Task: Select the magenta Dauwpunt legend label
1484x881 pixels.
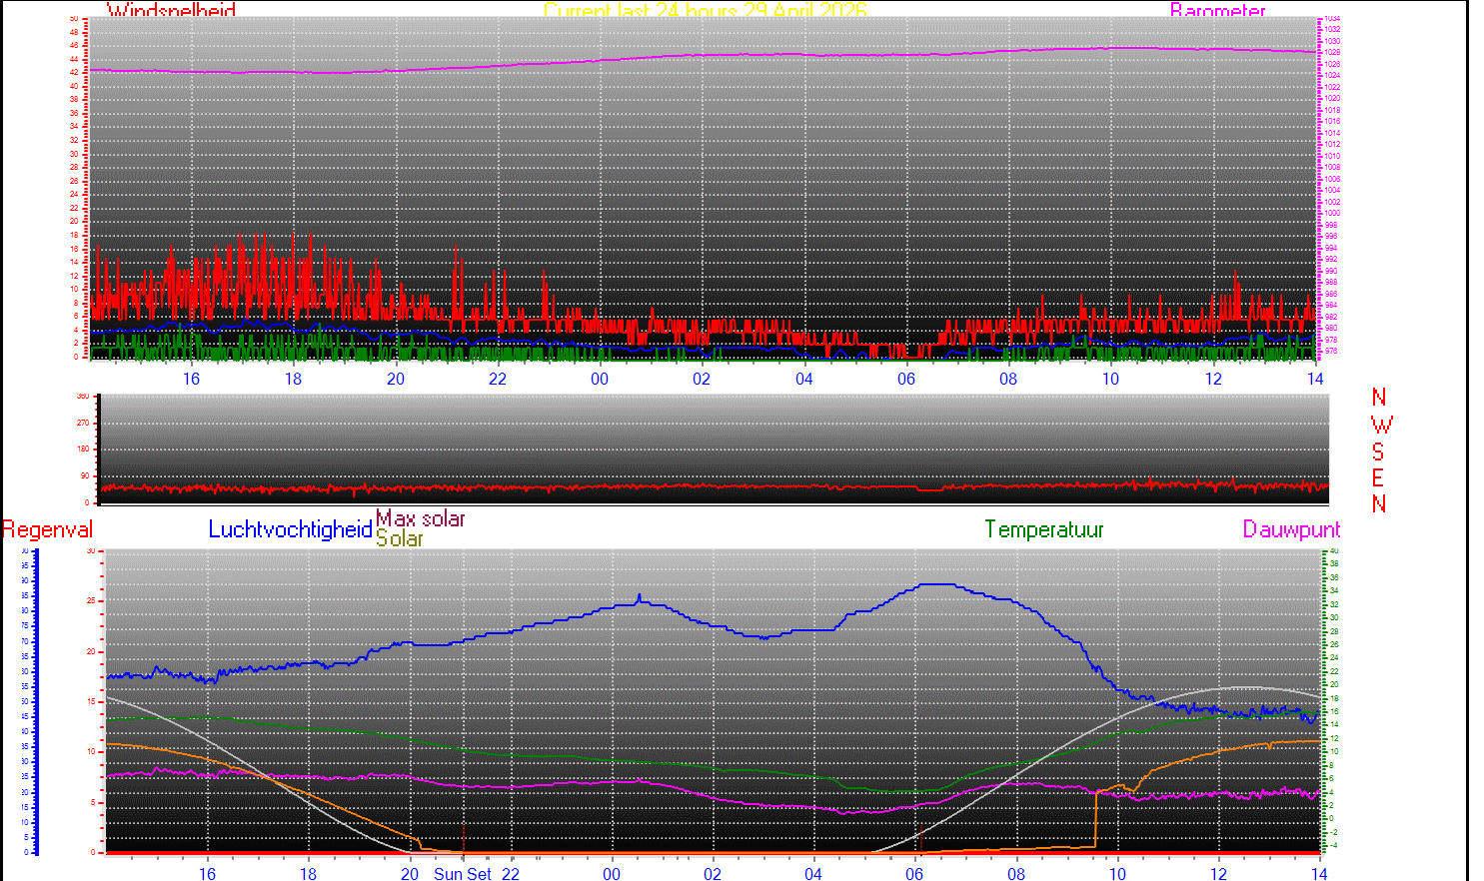Action: (1291, 529)
